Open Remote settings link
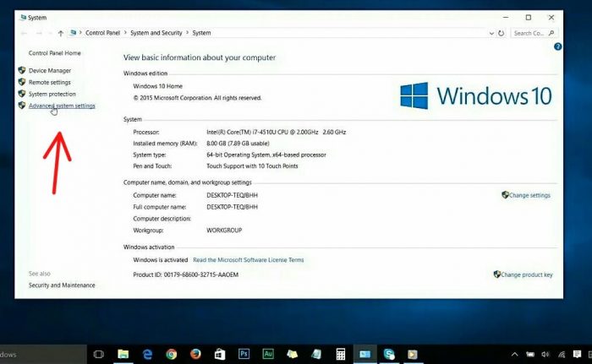 (x=49, y=82)
